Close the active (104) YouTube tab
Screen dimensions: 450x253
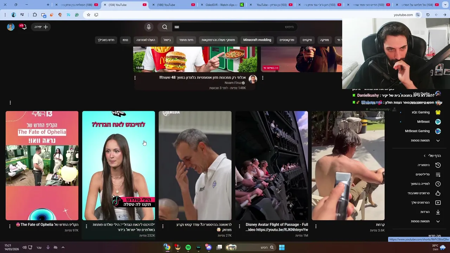(105, 5)
